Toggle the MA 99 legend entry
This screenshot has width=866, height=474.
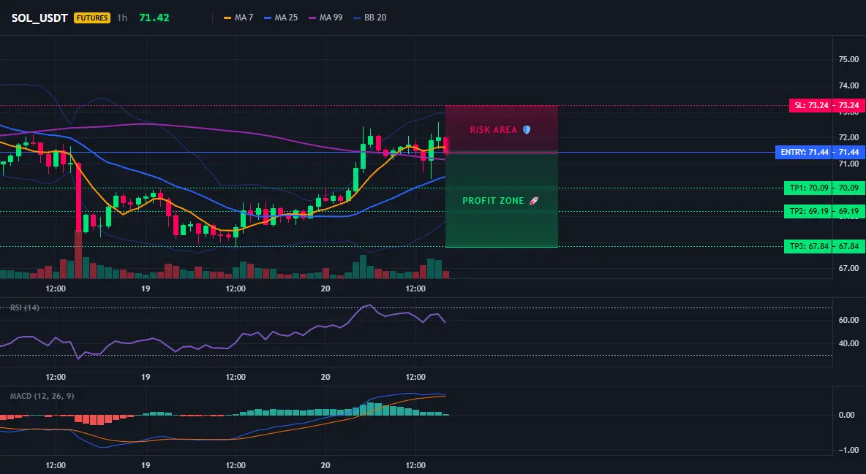click(325, 18)
